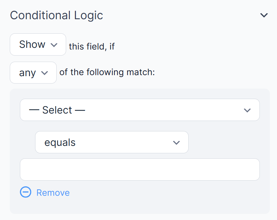277x220 pixels.
Task: Click the Conditional Logic heading
Action: click(56, 15)
